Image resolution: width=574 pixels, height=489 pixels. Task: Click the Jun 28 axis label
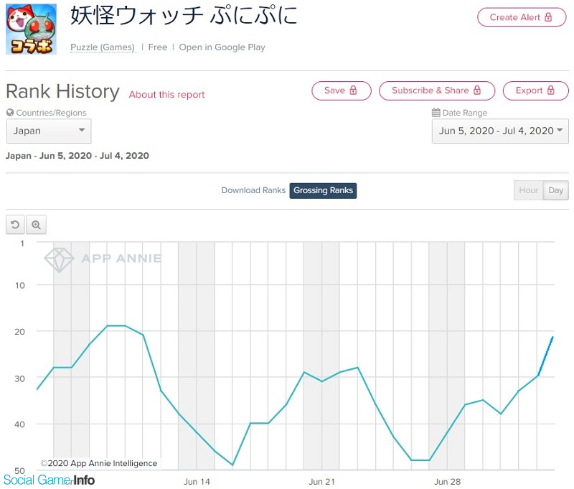pos(447,482)
